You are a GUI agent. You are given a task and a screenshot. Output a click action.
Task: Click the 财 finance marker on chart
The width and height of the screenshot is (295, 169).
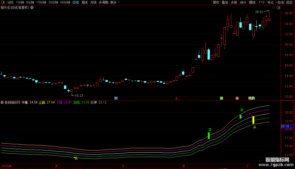(x=116, y=98)
